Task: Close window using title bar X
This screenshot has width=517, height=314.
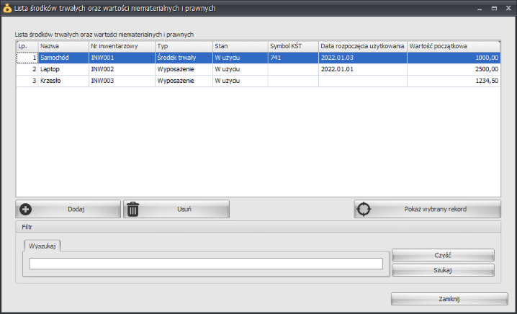Action: click(x=508, y=9)
